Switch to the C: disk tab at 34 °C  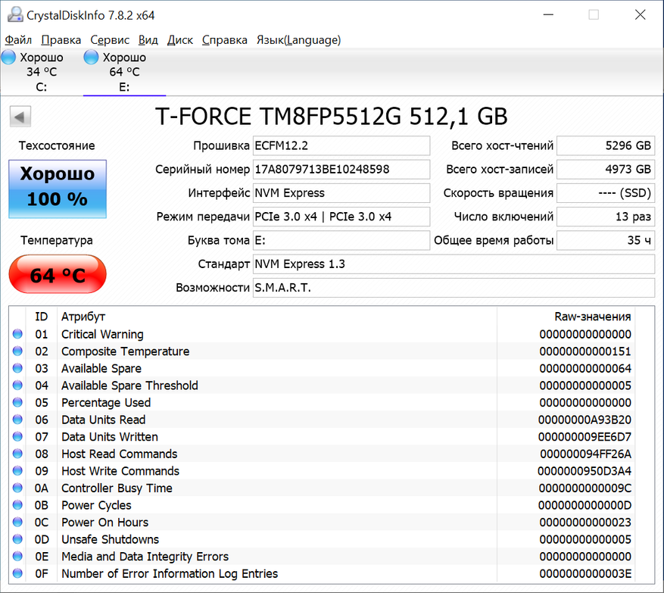(42, 72)
